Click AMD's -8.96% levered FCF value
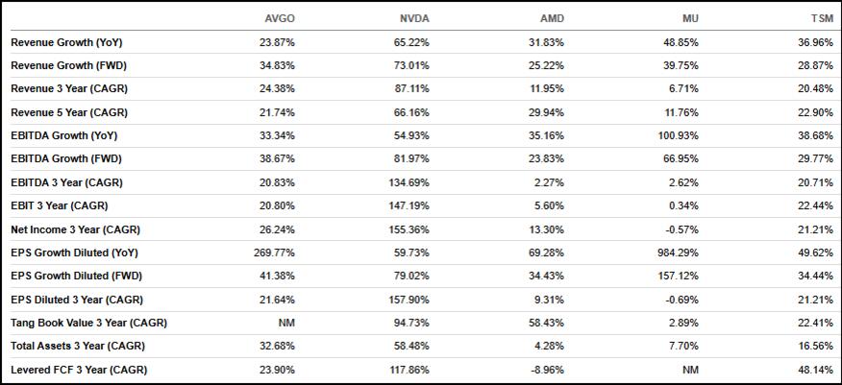842x385 pixels. (x=547, y=370)
